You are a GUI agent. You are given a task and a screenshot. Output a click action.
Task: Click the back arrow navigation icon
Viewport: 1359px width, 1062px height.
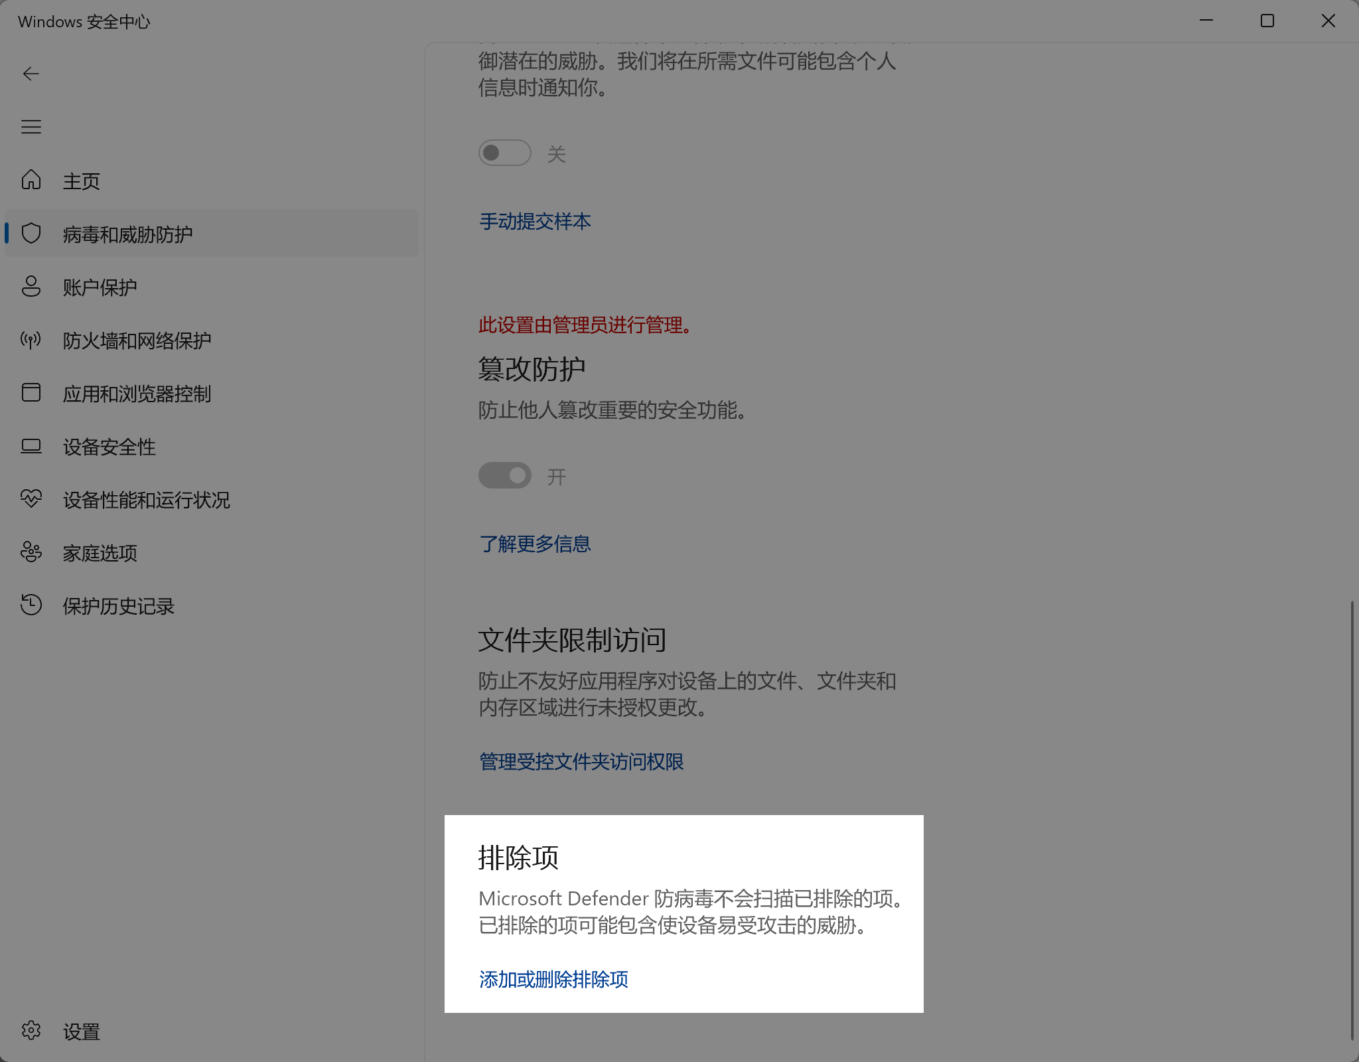click(x=31, y=74)
